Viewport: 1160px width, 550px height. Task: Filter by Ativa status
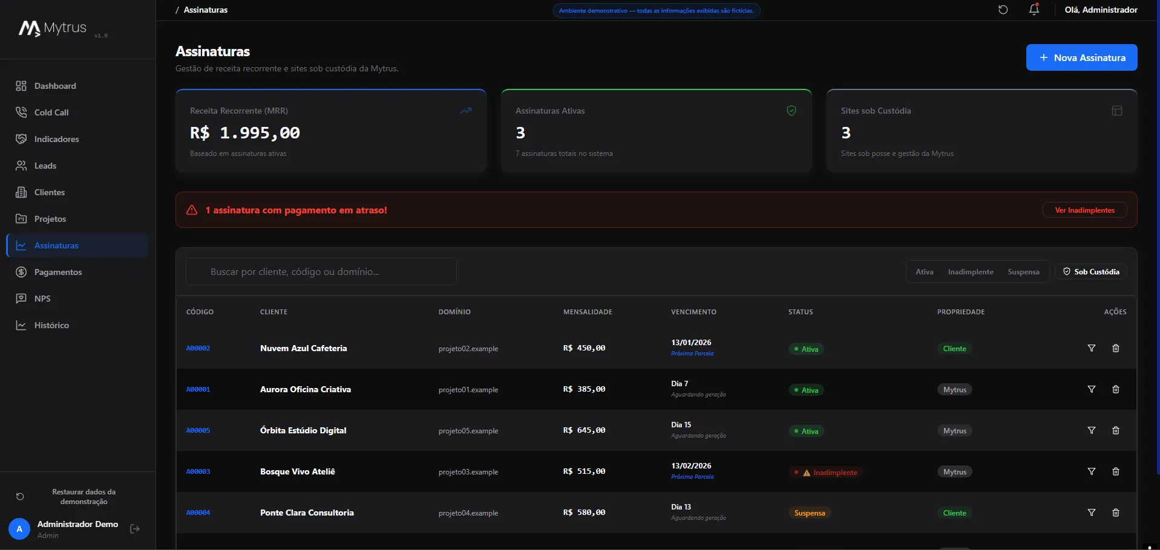(924, 271)
